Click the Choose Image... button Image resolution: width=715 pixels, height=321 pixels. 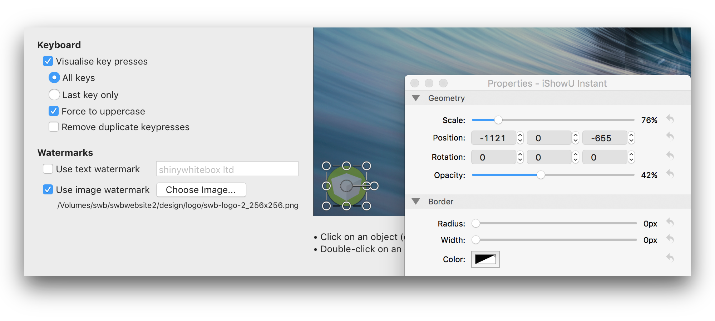[201, 190]
